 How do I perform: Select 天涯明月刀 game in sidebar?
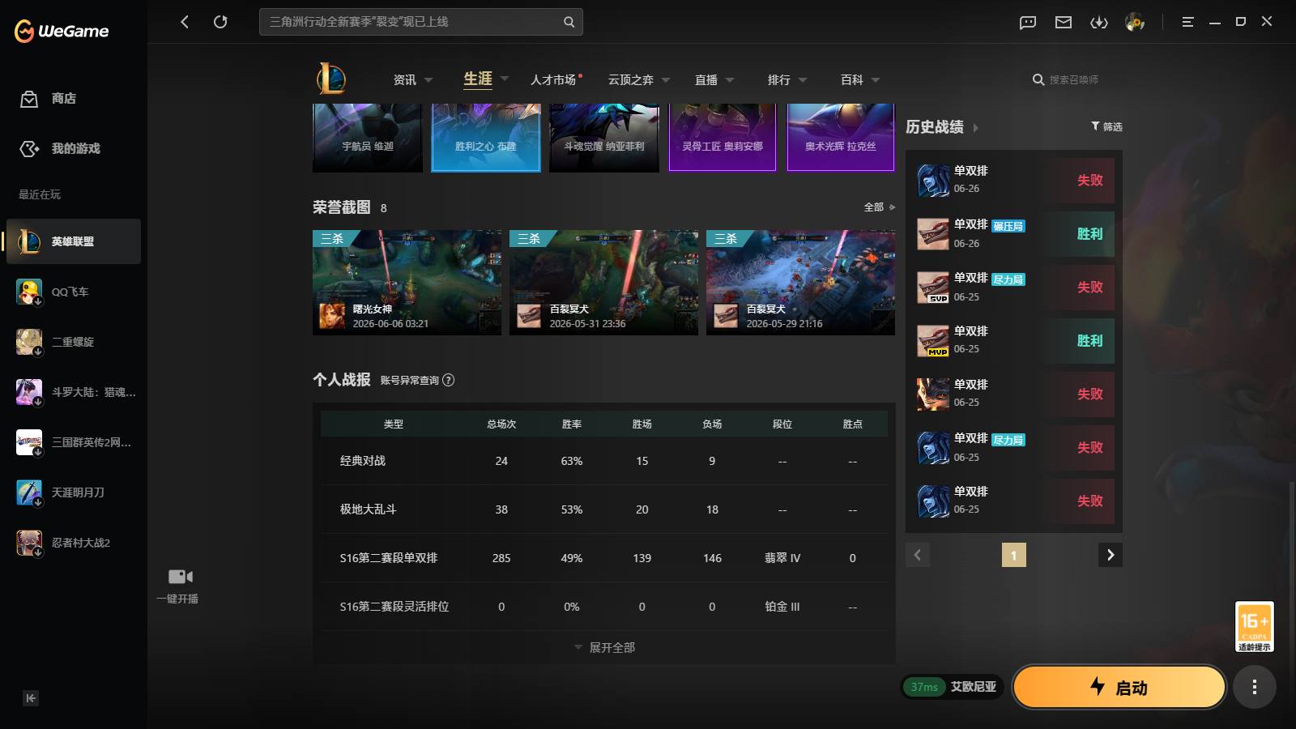74,492
